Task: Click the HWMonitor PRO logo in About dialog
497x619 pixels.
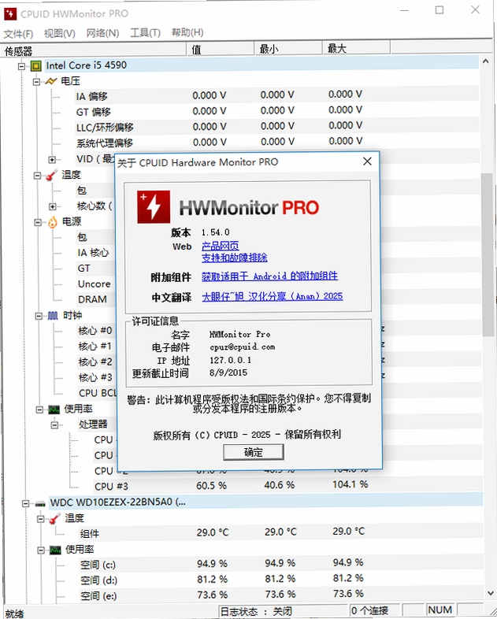Action: tap(154, 207)
